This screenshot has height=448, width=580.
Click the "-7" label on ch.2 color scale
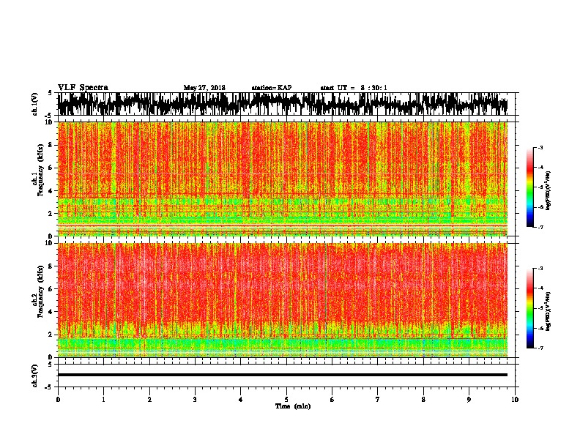[x=540, y=348]
